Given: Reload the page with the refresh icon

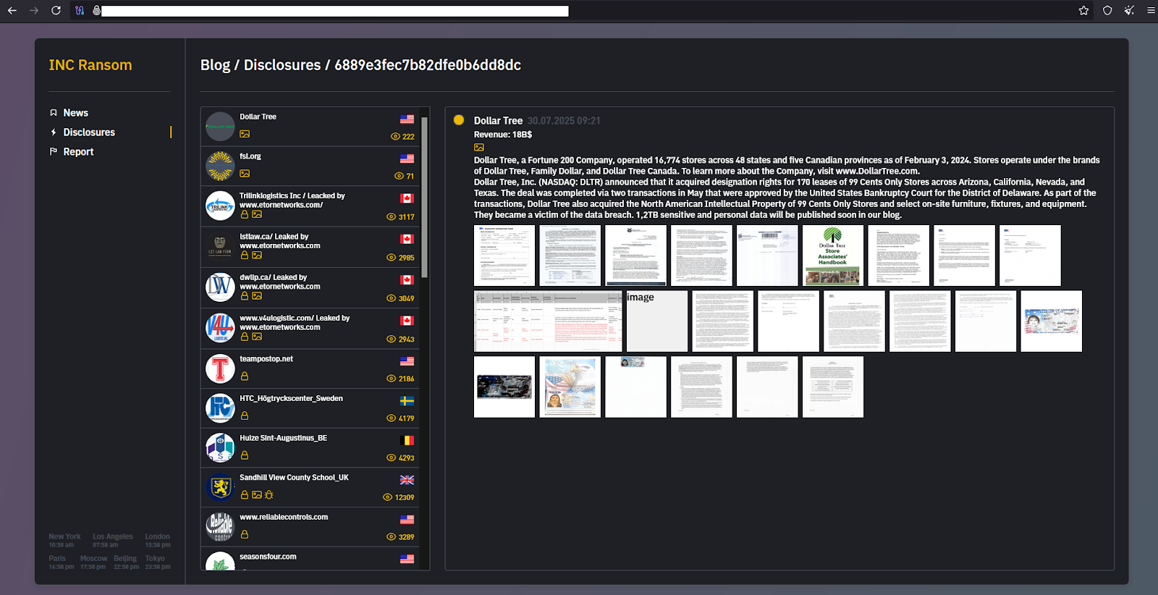Looking at the screenshot, I should coord(56,11).
